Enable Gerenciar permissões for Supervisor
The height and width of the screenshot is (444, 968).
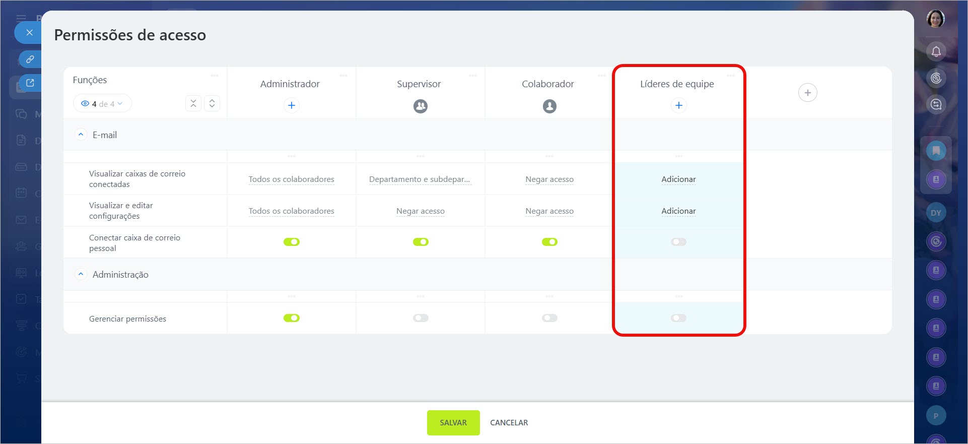420,318
